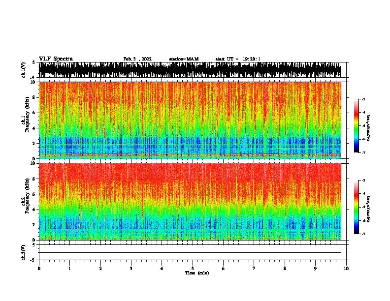Viewport: 390px width, 301px height.
Task: Click the flat ch.3 voltage trace line
Action: pyautogui.click(x=190, y=253)
